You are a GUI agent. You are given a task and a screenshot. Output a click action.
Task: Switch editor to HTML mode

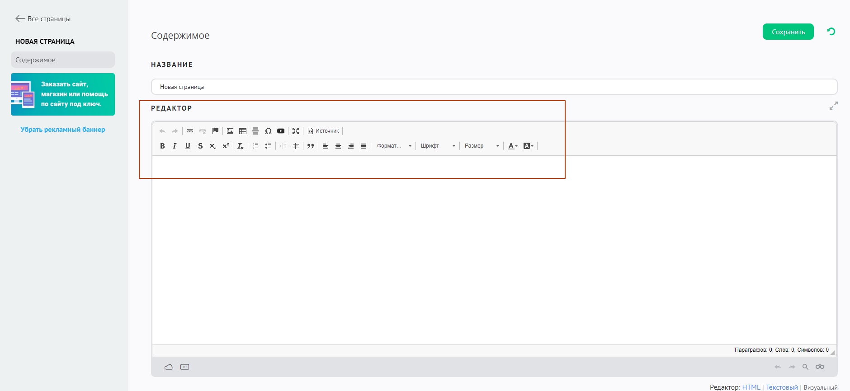click(x=751, y=387)
